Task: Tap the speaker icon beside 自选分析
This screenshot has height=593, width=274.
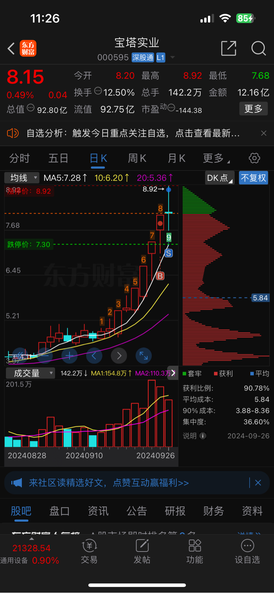Action: pos(12,133)
